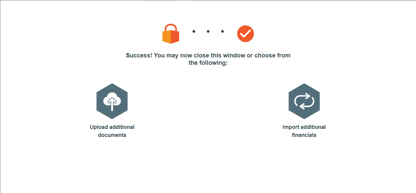
Task: Click the white cloud arrow inside the upload hexagon
Action: [x=112, y=101]
